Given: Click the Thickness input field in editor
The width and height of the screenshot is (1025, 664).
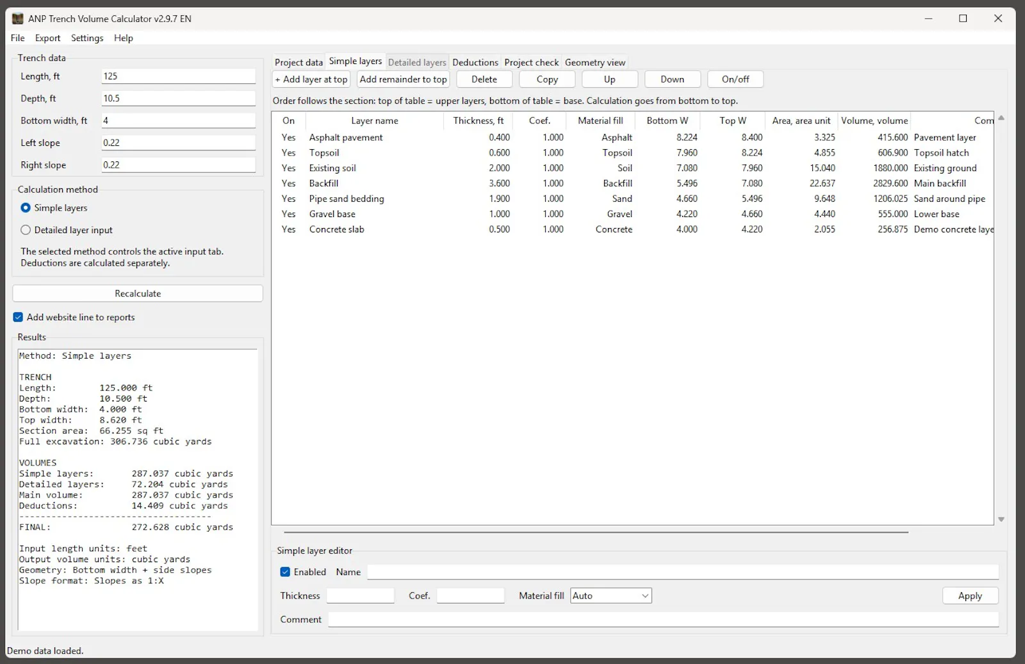Looking at the screenshot, I should (361, 595).
